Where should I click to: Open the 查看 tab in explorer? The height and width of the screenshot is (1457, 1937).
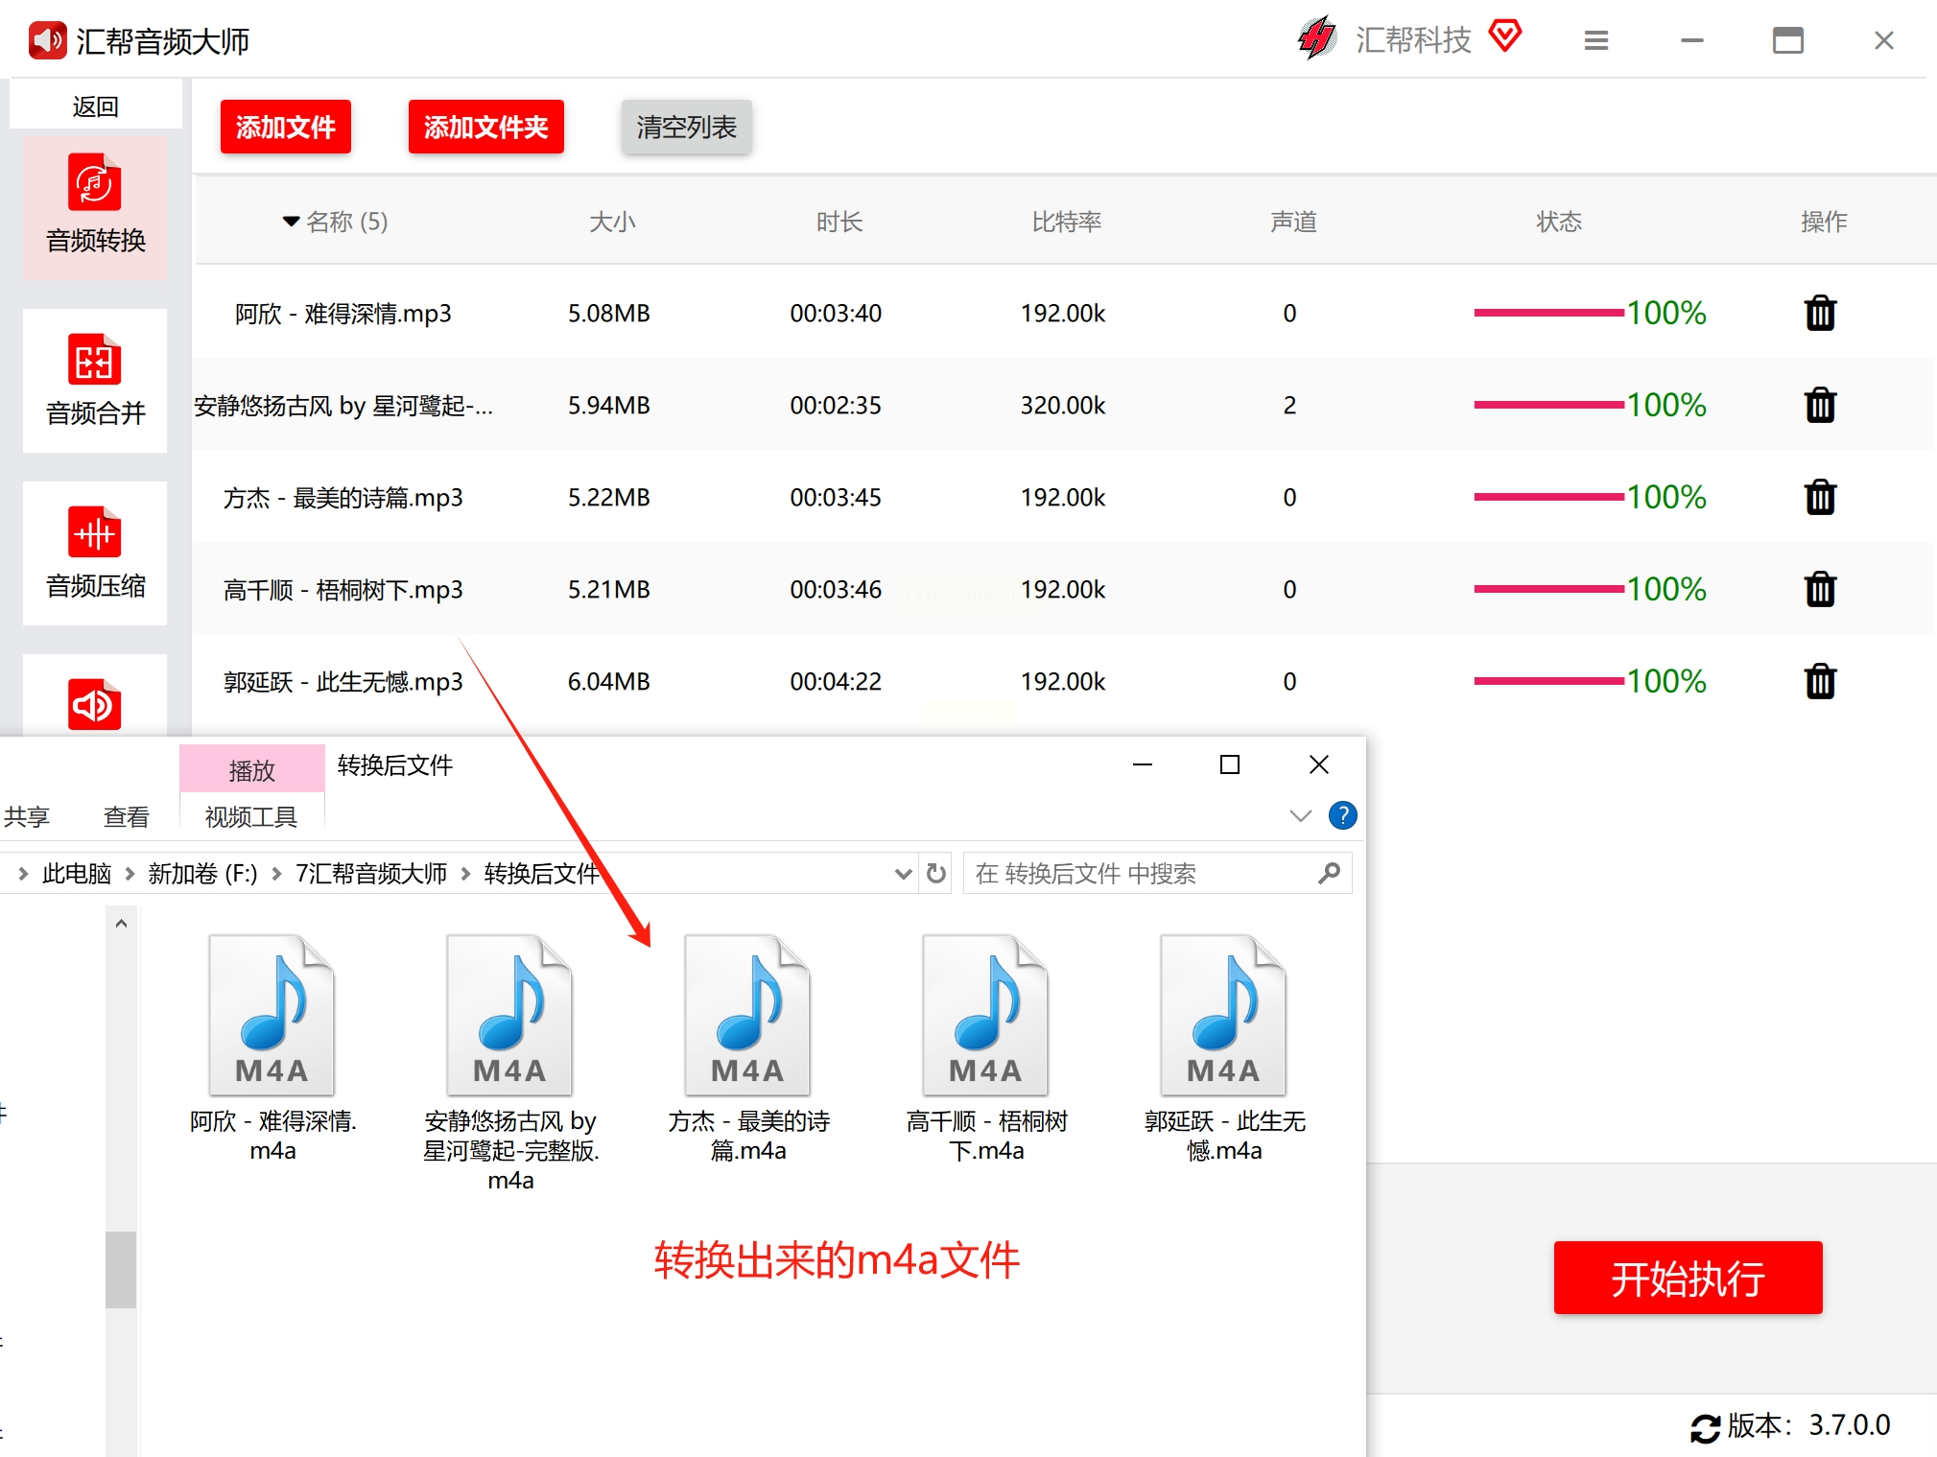tap(127, 816)
